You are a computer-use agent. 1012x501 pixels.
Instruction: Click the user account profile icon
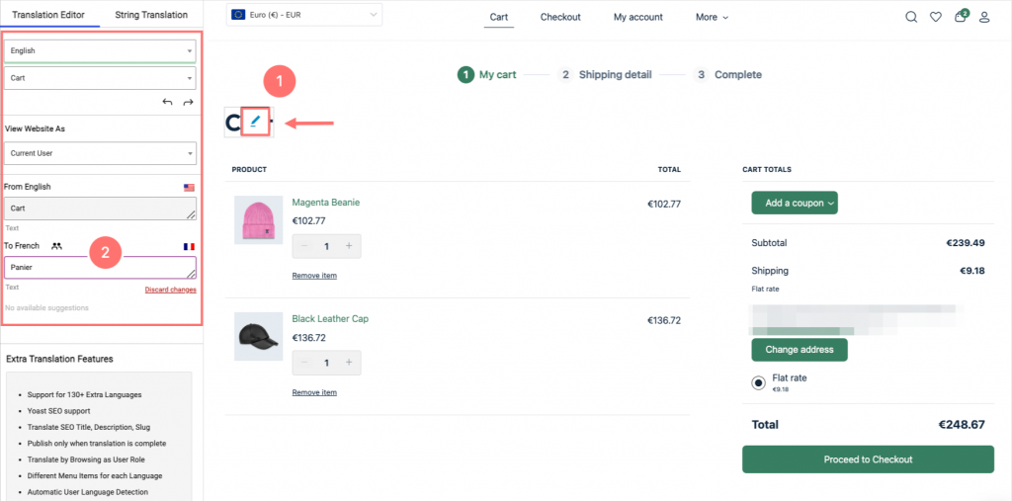(984, 17)
